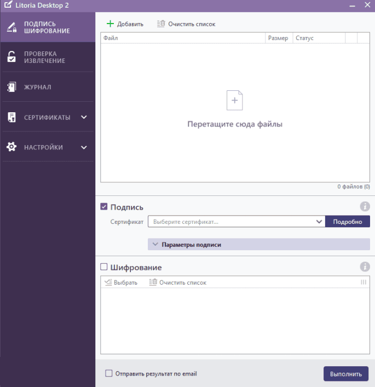This screenshot has width=375, height=387.
Task: Click the columns icon in Encryption list header
Action: (364, 282)
